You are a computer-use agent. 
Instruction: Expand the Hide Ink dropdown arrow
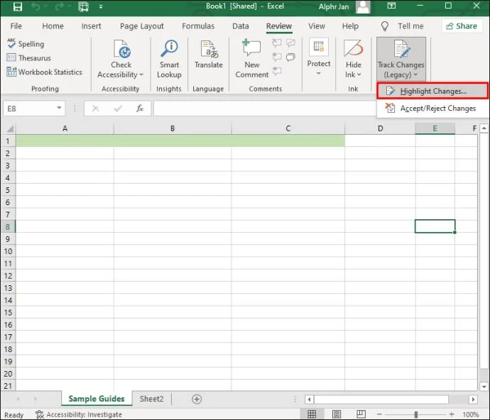click(x=359, y=74)
